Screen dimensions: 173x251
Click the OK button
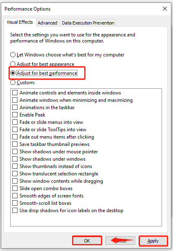click(x=87, y=241)
